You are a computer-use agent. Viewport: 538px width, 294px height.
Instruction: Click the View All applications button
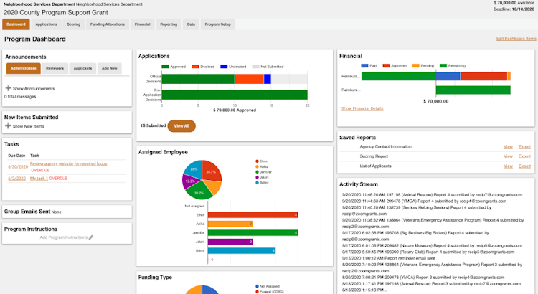click(x=181, y=126)
